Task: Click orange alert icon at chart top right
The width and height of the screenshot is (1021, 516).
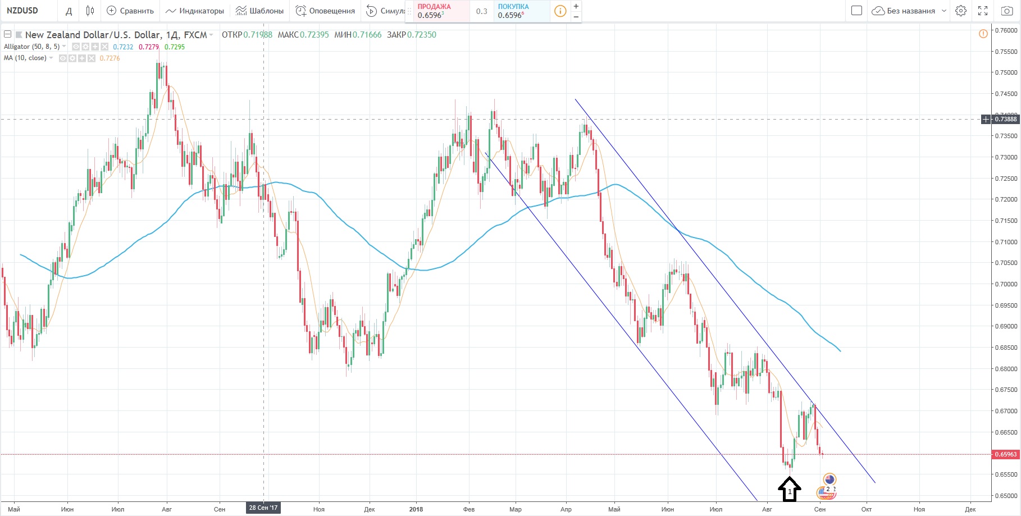Action: 983,34
